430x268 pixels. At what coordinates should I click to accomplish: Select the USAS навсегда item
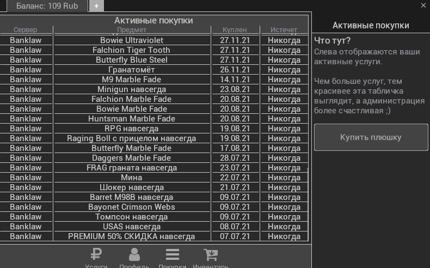click(x=132, y=227)
